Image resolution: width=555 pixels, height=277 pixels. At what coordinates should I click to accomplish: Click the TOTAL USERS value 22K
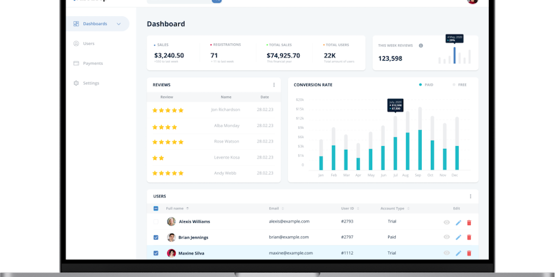click(x=330, y=56)
